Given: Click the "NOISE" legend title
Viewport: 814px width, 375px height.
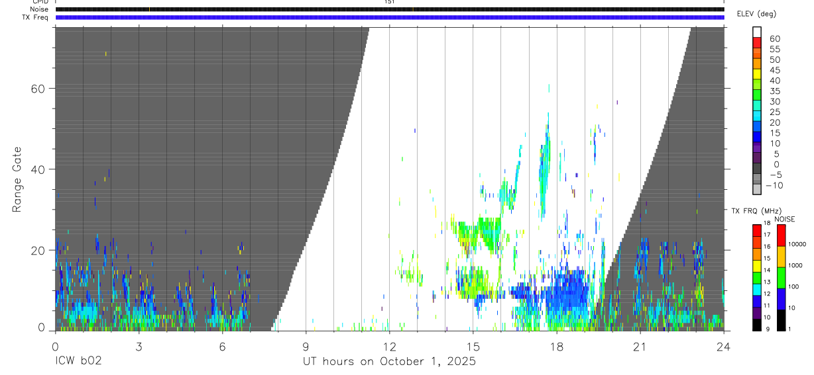Looking at the screenshot, I should [785, 219].
